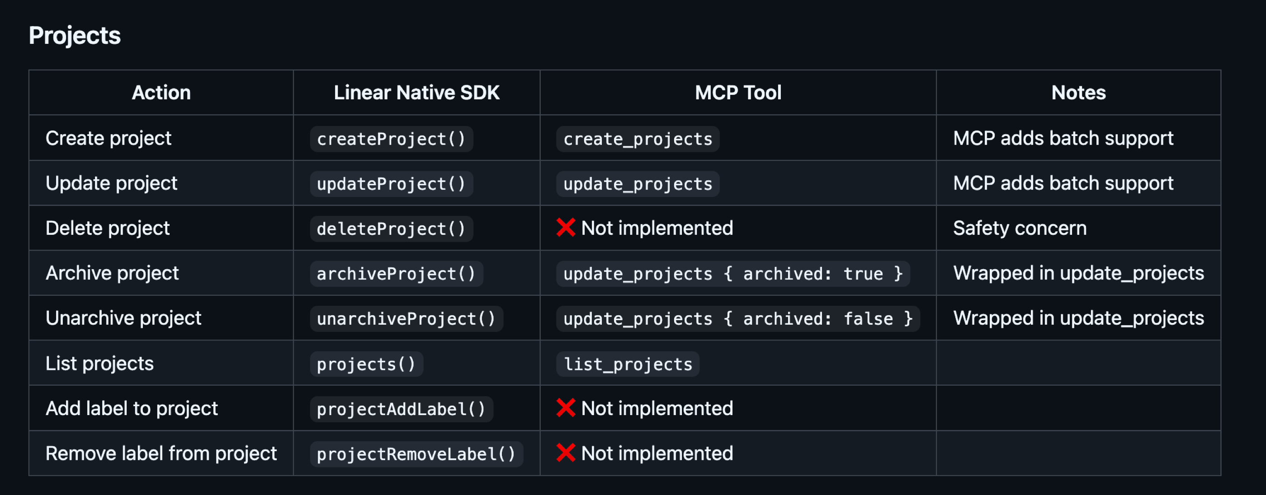
Task: Click the Projects heading
Action: coord(75,35)
